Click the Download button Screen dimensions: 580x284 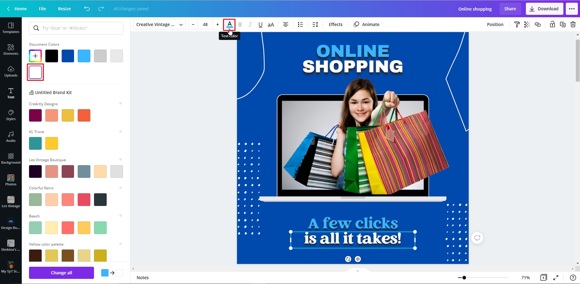tap(544, 9)
